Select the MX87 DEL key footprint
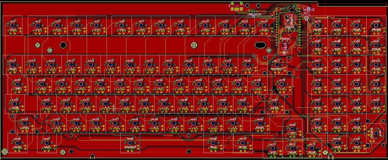388x160 pixels. click(x=317, y=45)
